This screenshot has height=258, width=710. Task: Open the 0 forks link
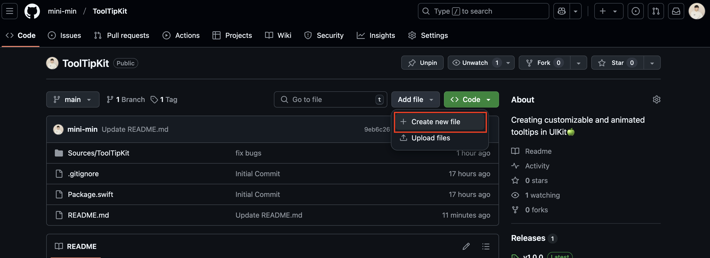[x=530, y=210]
